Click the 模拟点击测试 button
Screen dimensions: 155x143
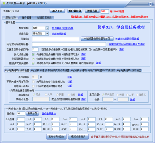78,137
